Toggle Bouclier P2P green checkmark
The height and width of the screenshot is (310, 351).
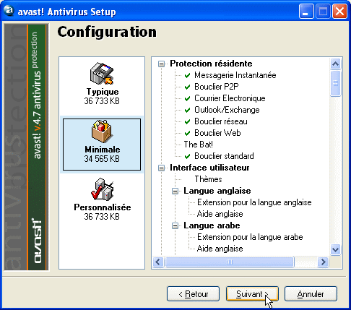coord(187,87)
